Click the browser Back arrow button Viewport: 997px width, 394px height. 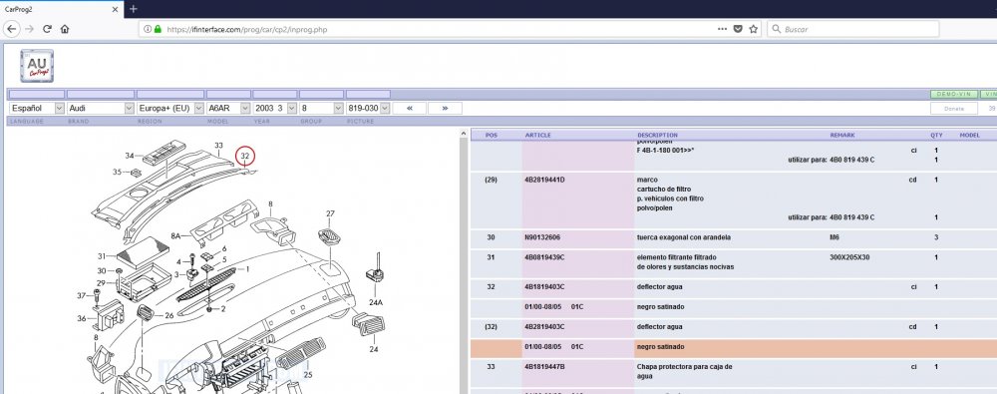click(12, 29)
